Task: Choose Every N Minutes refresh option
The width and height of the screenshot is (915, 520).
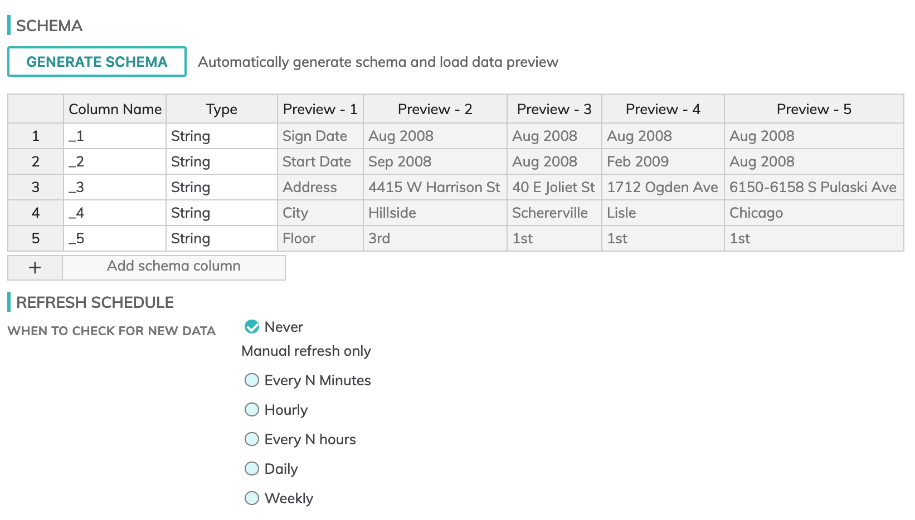Action: point(252,380)
